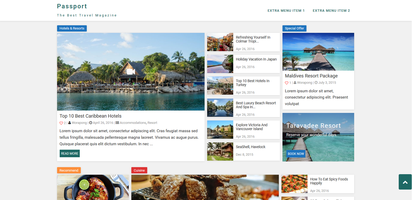412x200 pixels.
Task: Open Holiday Vacation In Japan article
Action: (x=256, y=59)
